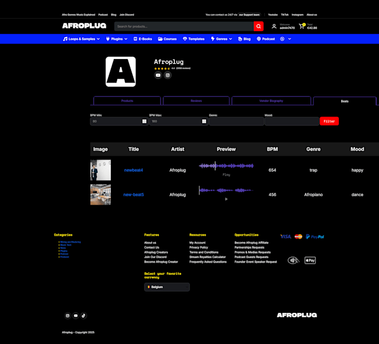Open the top bar Youtube link
The width and height of the screenshot is (379, 344).
pos(273,14)
